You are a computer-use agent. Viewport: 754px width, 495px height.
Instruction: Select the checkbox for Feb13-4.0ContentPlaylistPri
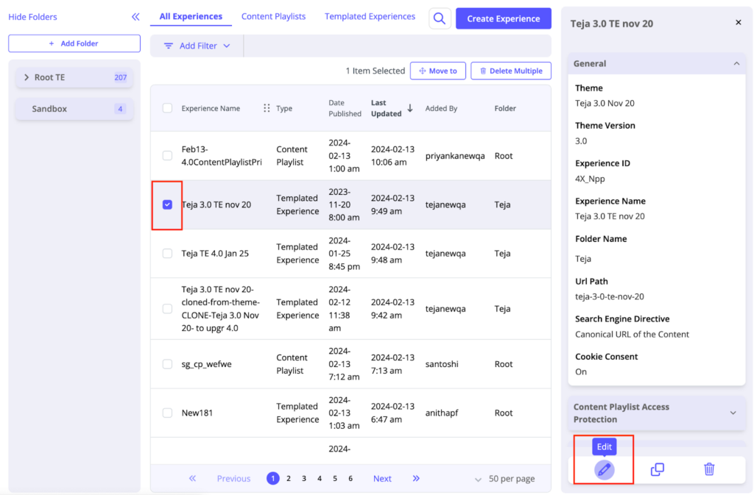167,155
